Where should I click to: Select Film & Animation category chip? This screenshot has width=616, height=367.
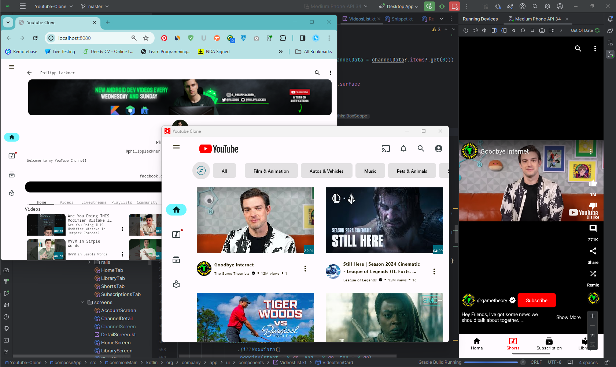[271, 171]
